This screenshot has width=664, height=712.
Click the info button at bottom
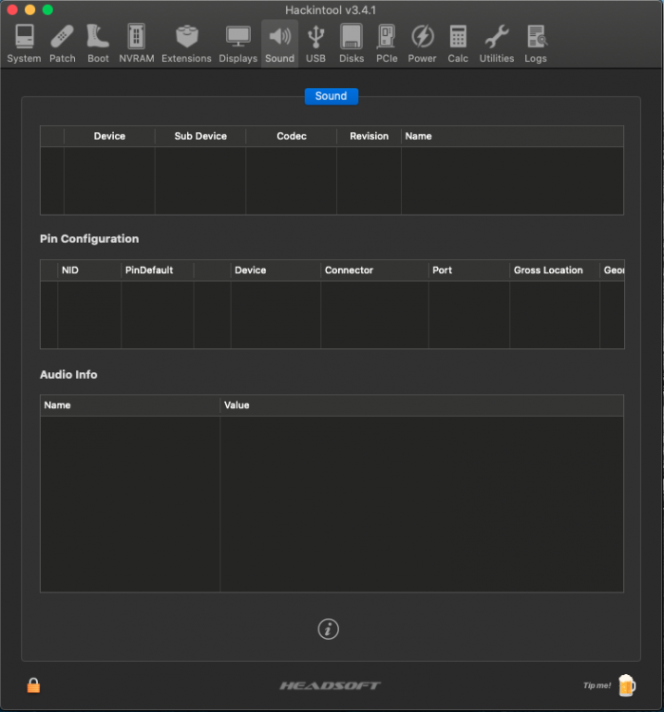[328, 628]
